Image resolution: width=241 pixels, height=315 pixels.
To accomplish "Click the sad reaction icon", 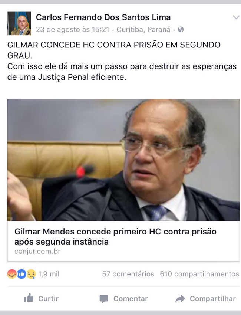I will (x=31, y=274).
